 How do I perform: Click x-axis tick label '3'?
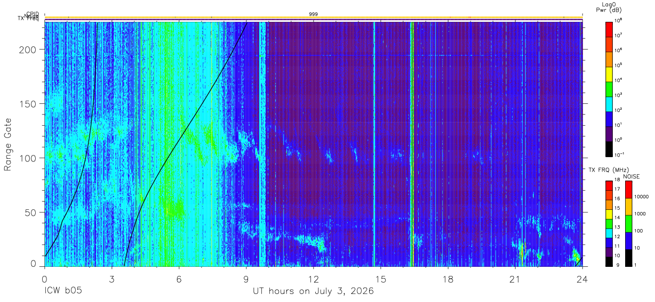tap(111, 279)
